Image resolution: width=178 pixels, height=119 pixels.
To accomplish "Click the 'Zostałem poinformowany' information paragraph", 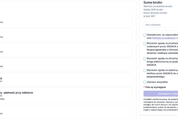I will (x=160, y=104).
